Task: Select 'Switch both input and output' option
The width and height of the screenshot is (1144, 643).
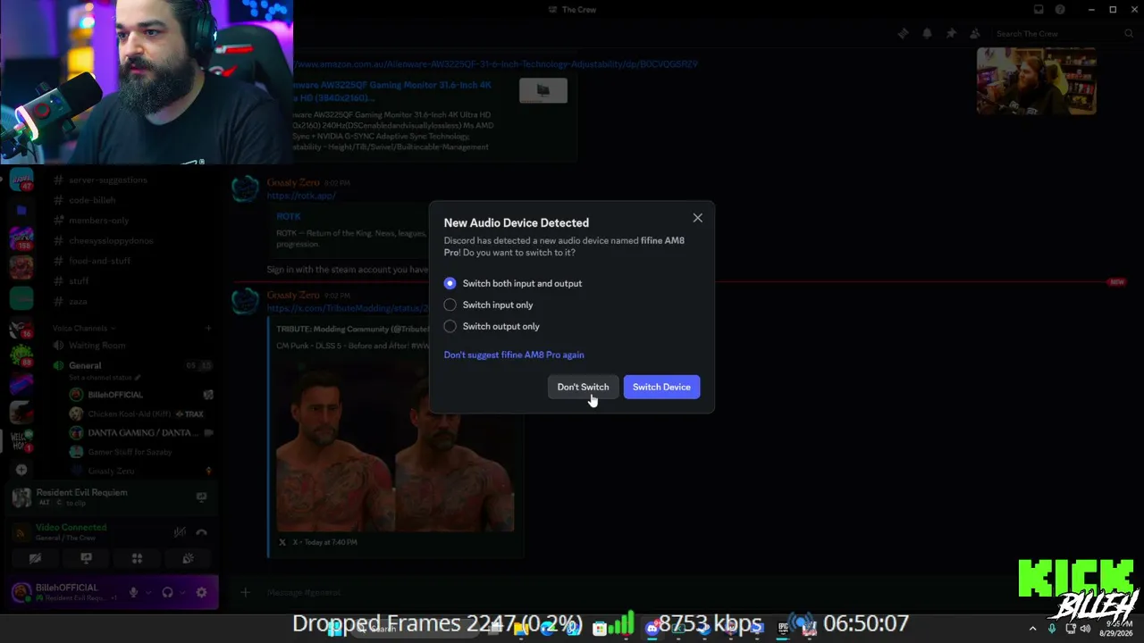Action: point(513,283)
